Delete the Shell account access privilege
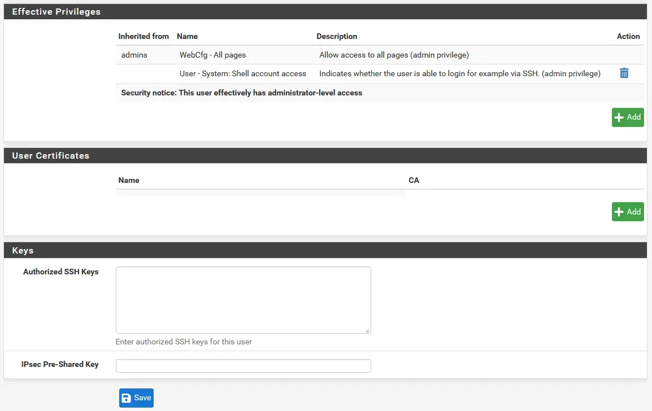The height and width of the screenshot is (411, 652). (x=624, y=73)
